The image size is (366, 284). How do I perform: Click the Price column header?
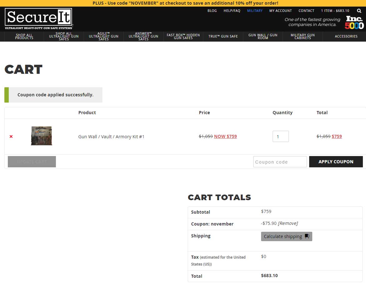[204, 113]
